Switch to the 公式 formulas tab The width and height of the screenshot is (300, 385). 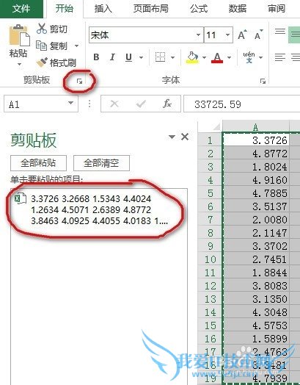(x=199, y=9)
